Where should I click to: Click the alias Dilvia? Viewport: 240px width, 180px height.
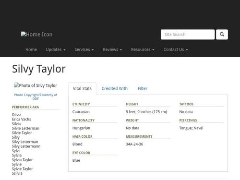pyautogui.click(x=17, y=115)
